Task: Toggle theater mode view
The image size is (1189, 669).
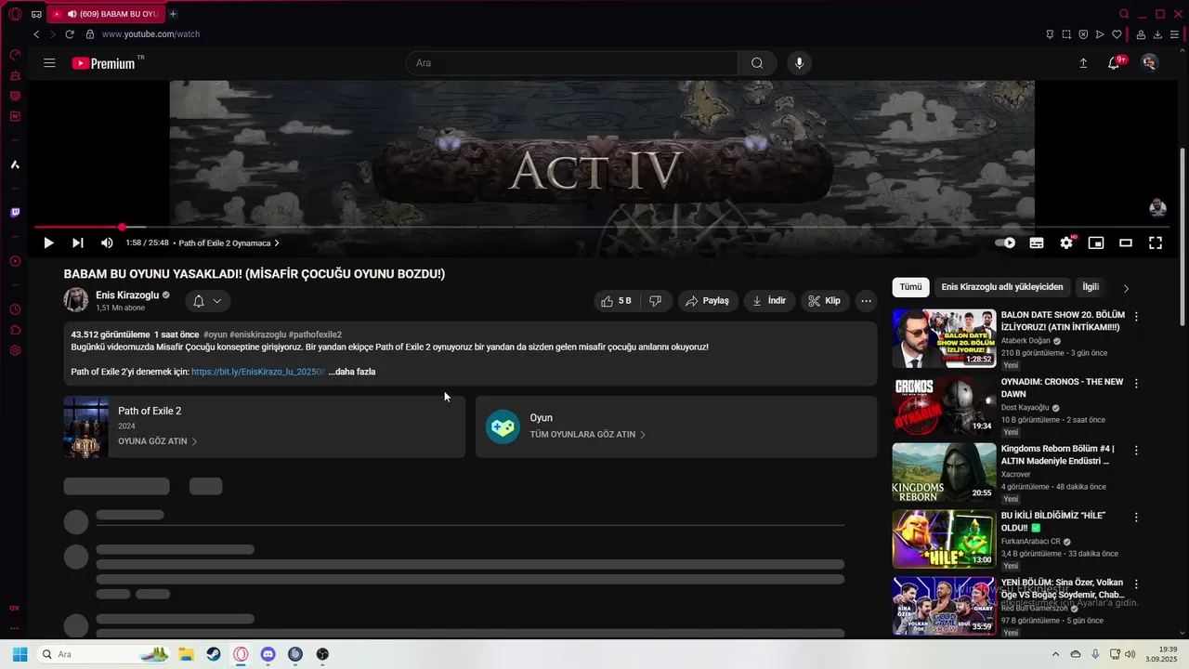Action: tap(1126, 243)
